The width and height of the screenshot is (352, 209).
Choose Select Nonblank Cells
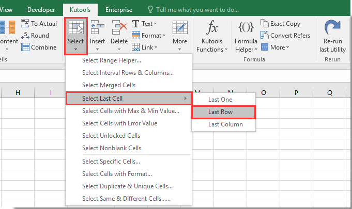pos(129,148)
